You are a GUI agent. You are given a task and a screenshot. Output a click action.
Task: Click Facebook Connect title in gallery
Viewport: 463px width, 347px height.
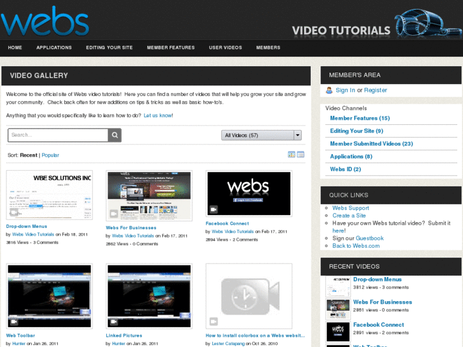[227, 223]
